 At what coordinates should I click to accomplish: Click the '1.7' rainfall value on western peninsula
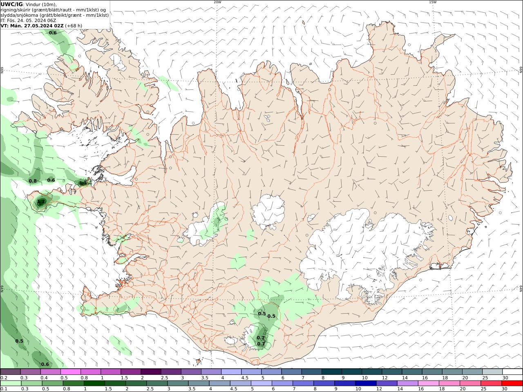[x=41, y=202]
